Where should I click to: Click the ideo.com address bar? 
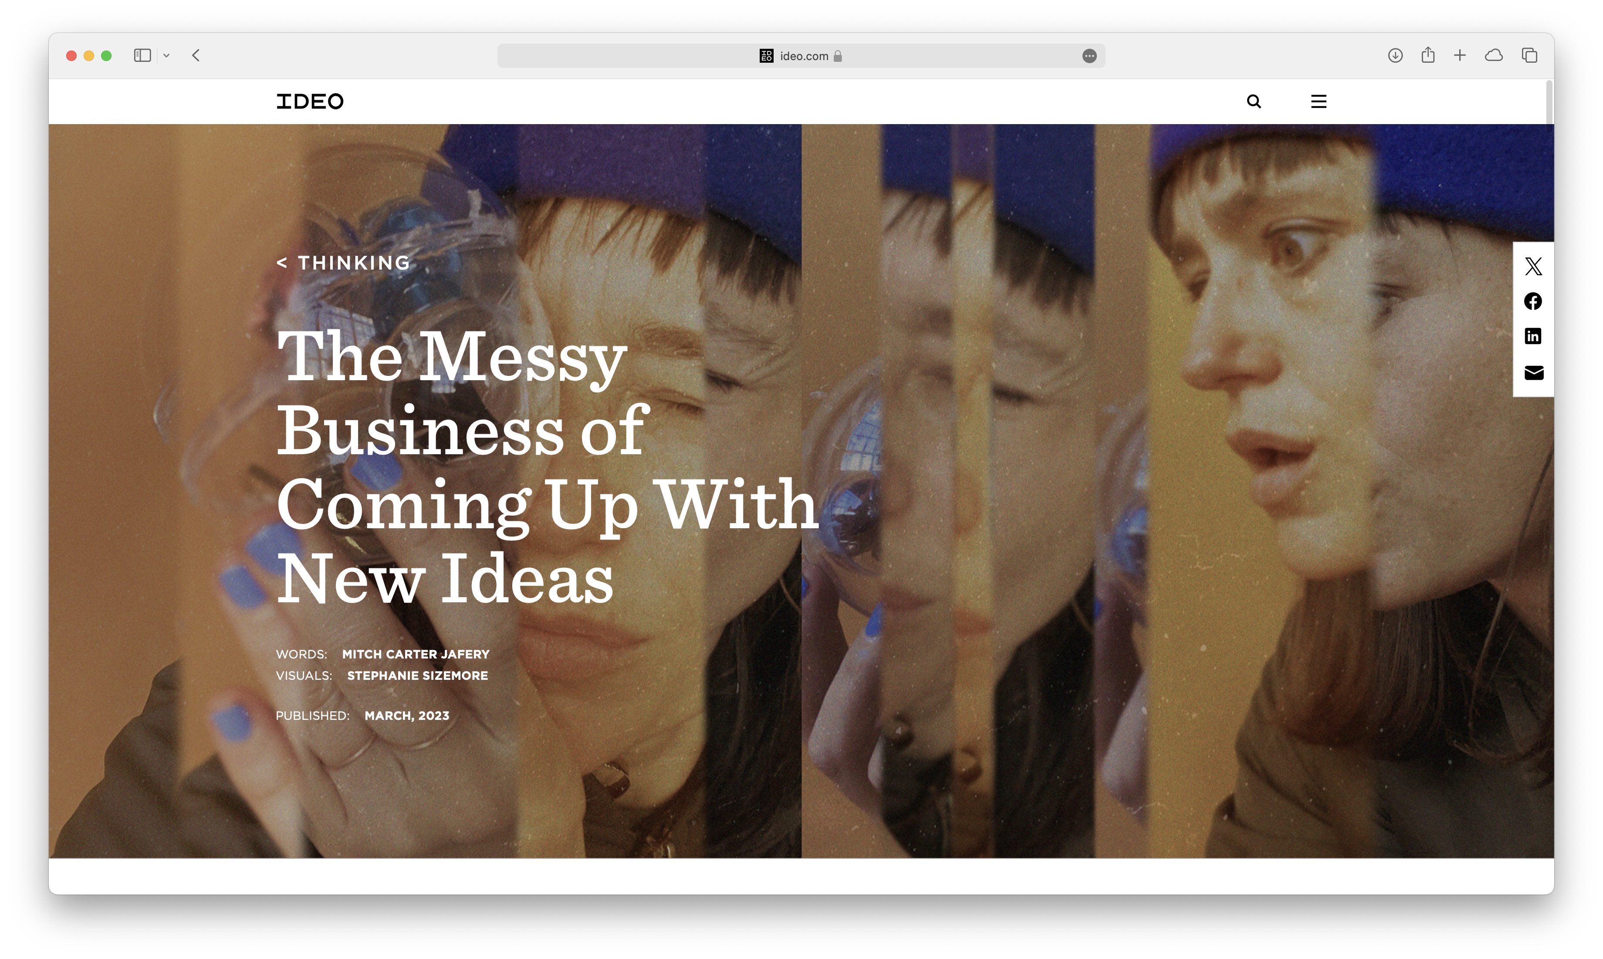[801, 56]
